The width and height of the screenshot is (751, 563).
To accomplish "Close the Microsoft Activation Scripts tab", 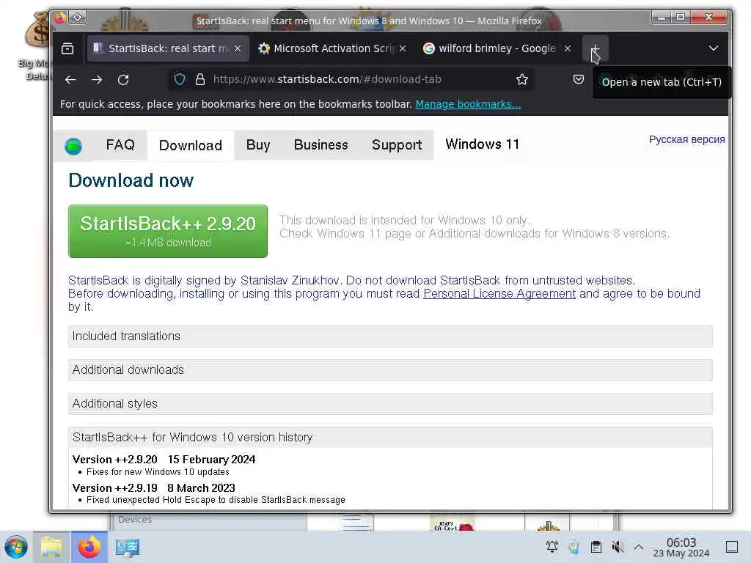I will click(x=403, y=48).
